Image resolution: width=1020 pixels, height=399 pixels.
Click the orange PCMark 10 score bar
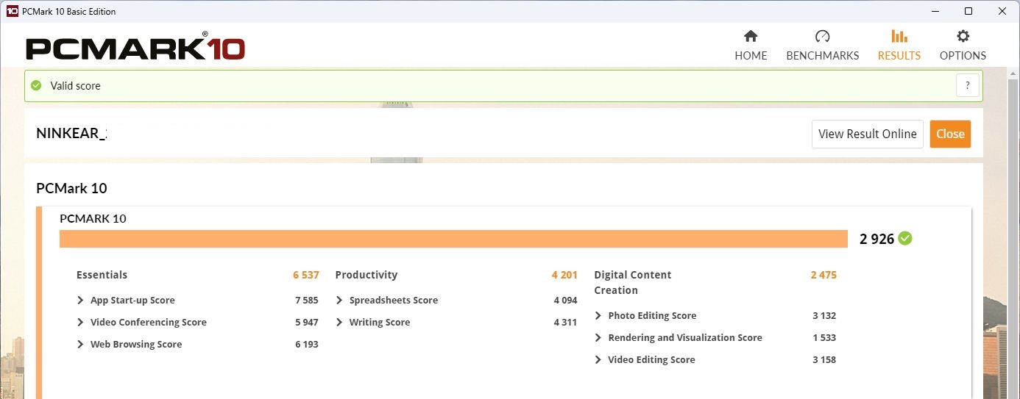tap(453, 239)
